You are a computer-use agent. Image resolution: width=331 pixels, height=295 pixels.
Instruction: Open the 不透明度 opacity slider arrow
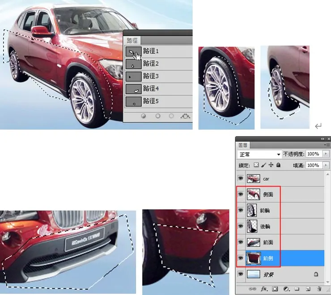[326, 154]
